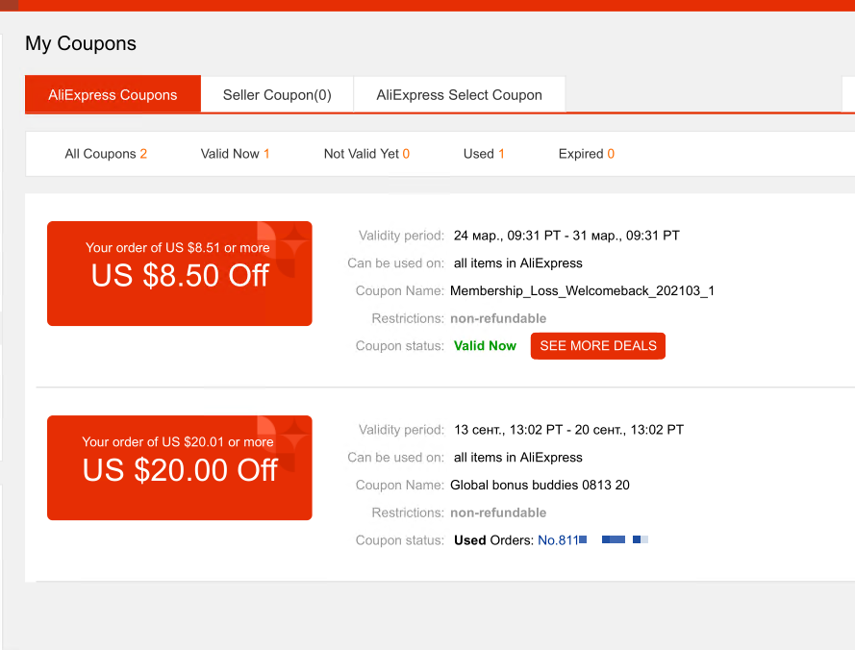Switch to Seller Coupon(0) tab

pyautogui.click(x=277, y=95)
